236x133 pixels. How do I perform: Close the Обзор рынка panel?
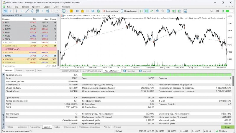click(x=58, y=15)
